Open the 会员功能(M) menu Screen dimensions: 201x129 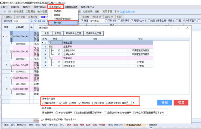point(55,7)
